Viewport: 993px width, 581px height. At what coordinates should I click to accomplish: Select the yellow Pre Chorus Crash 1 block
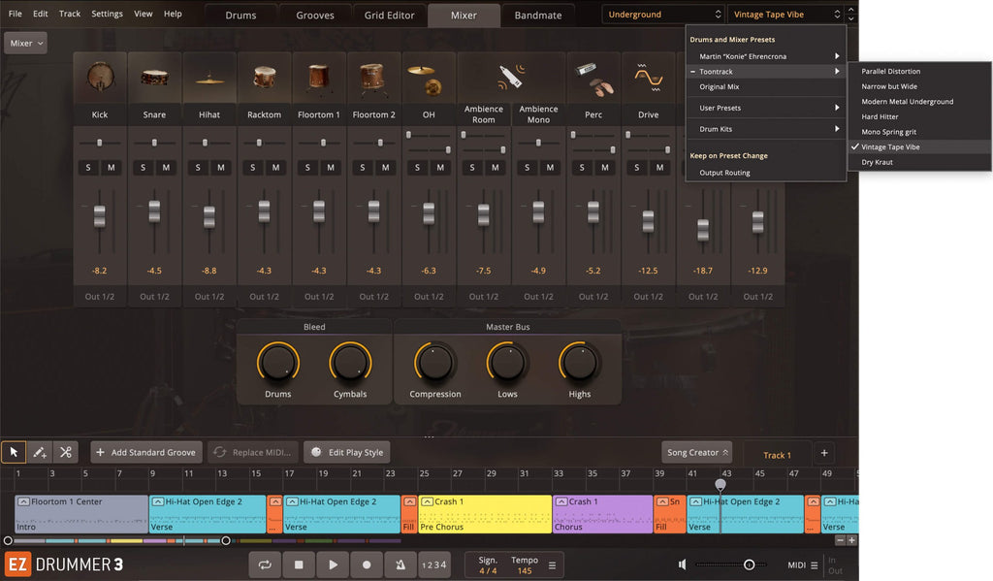click(x=485, y=514)
